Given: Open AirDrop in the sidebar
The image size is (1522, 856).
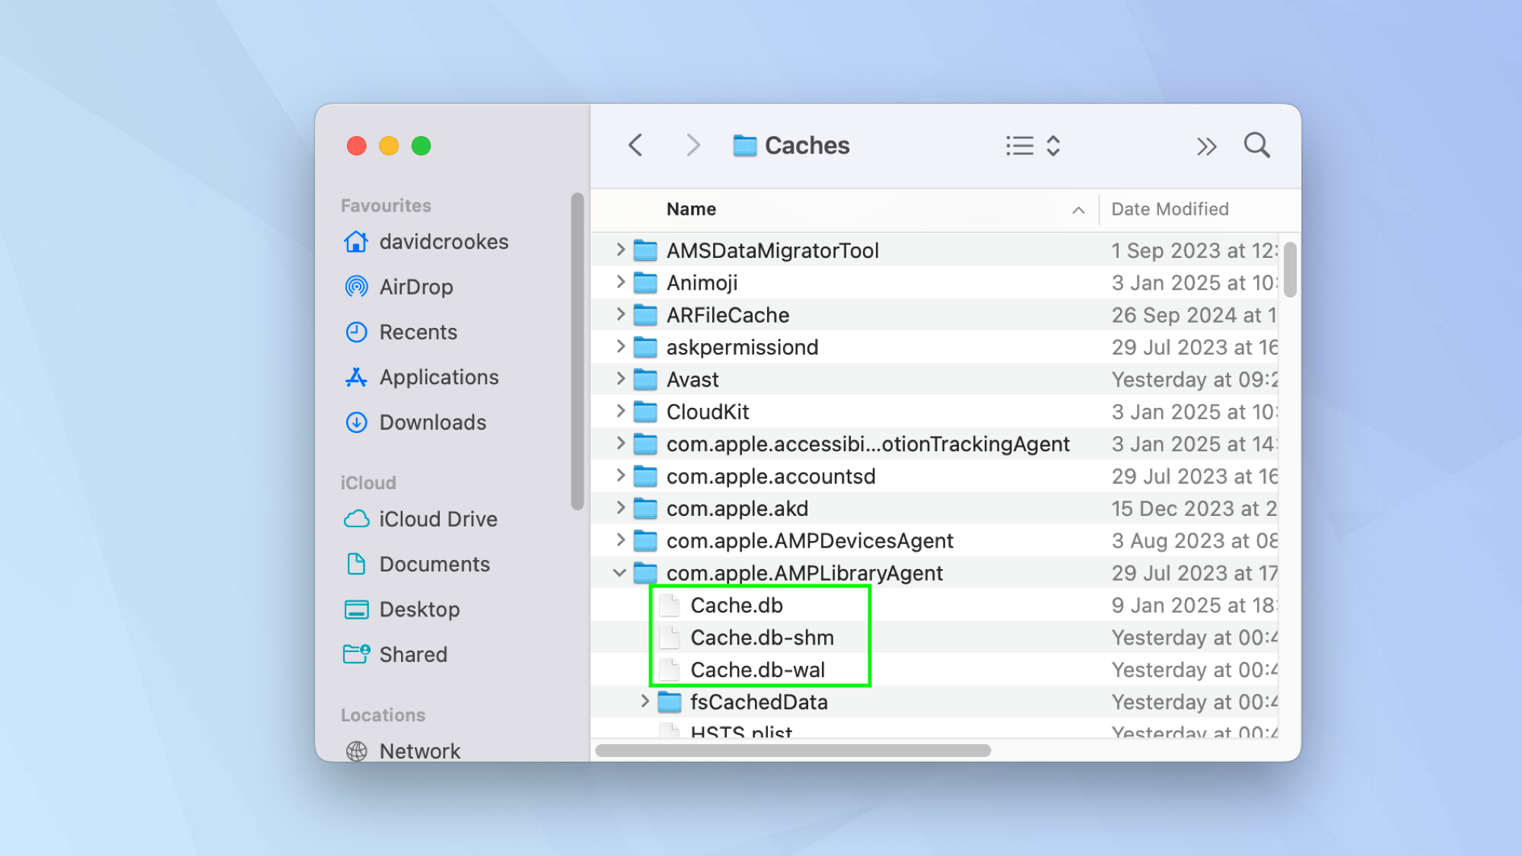Looking at the screenshot, I should pos(416,287).
